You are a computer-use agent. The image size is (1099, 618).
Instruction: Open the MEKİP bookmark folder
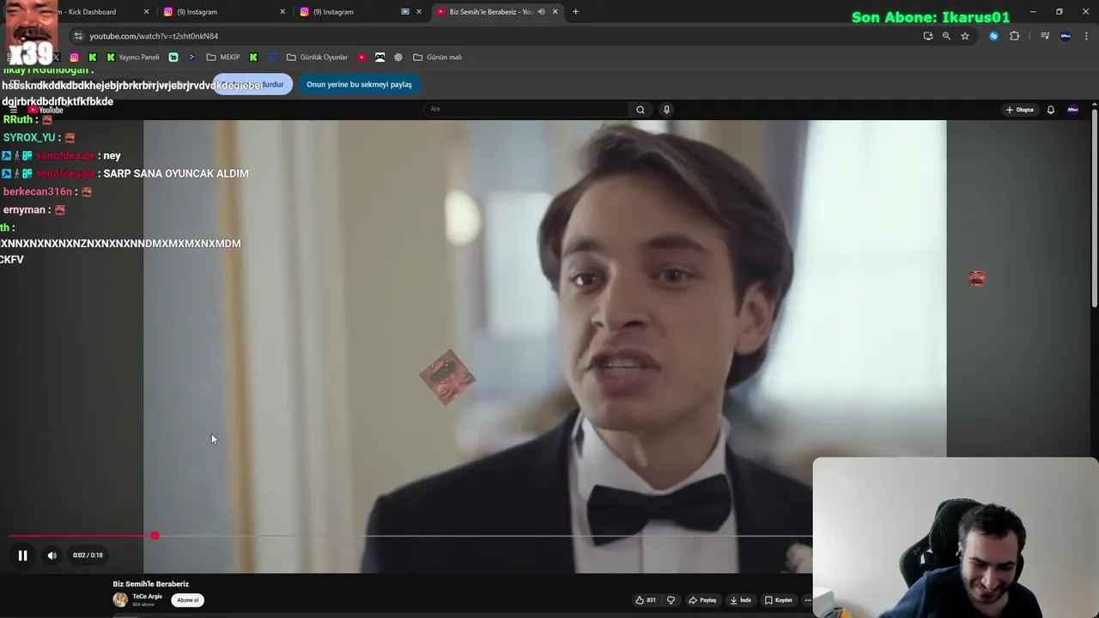pos(223,58)
